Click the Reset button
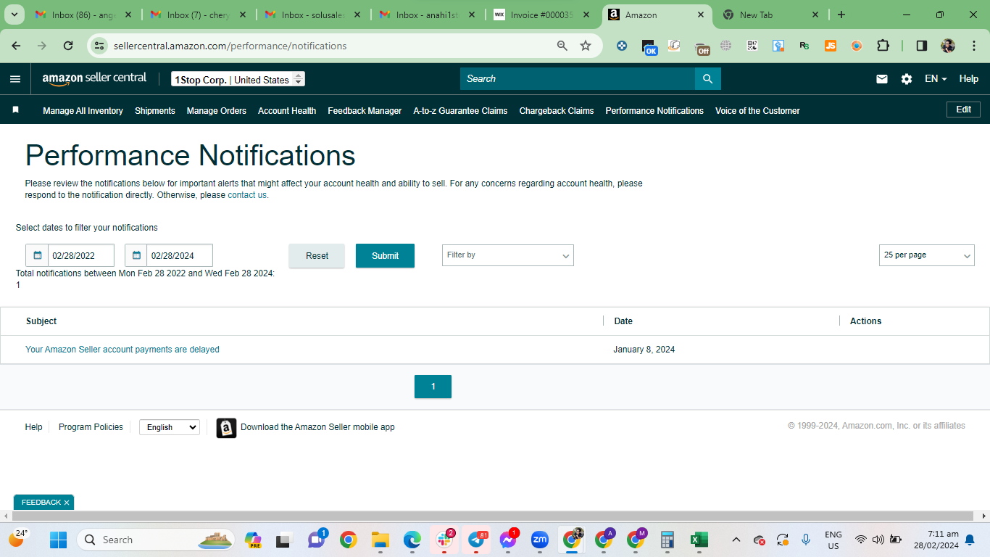 pos(317,256)
